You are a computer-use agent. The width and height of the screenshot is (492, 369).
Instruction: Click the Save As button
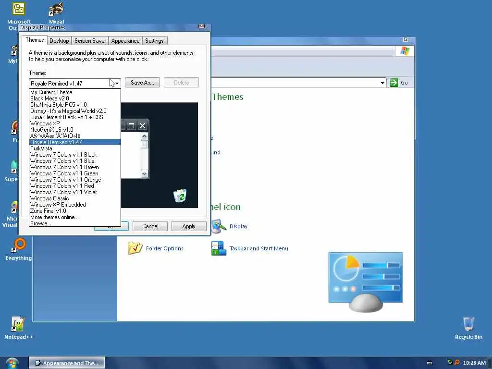[x=142, y=83]
